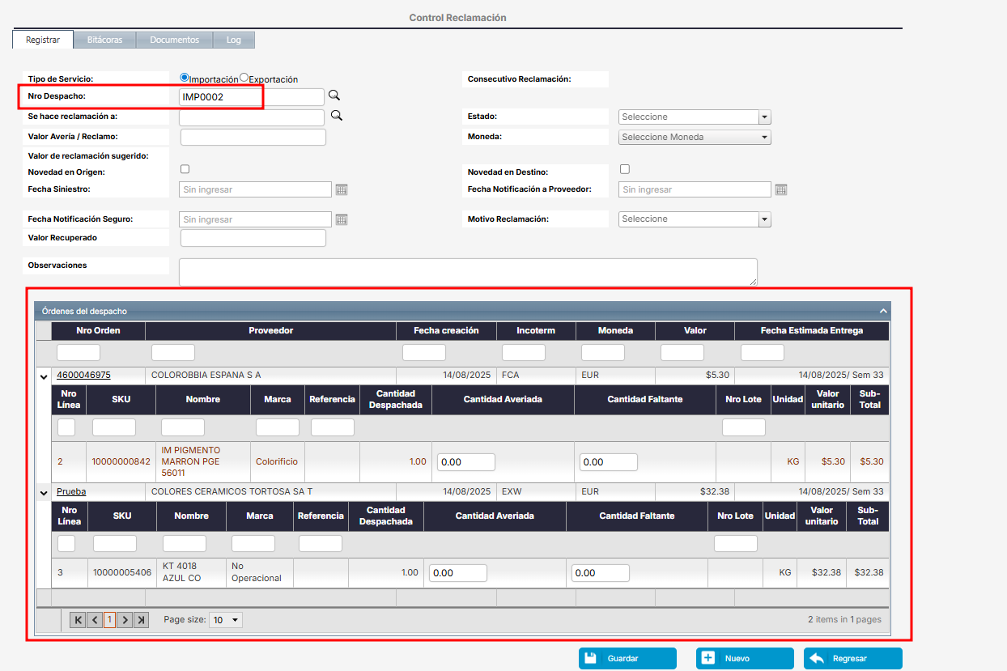The image size is (1007, 671).
Task: Collapse order 4600046975 row details
Action: pos(43,376)
